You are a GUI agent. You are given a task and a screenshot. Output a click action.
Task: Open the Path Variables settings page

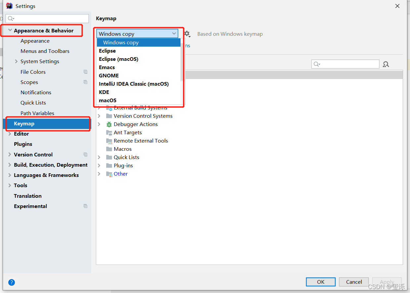tap(37, 113)
